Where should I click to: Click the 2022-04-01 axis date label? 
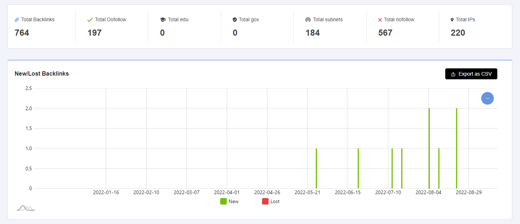(x=227, y=192)
